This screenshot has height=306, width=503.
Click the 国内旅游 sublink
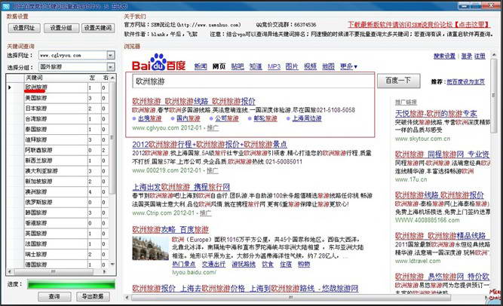tap(189, 118)
